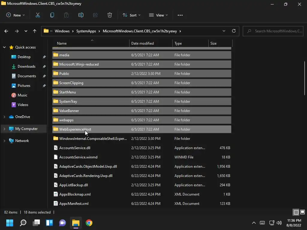This screenshot has height=230, width=307.
Task: Select the StartMenu folder
Action: pos(142,92)
